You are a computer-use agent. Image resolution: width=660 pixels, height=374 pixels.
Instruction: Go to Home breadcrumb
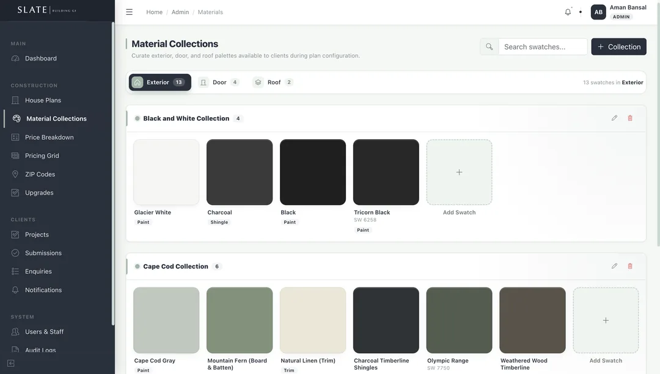[155, 12]
